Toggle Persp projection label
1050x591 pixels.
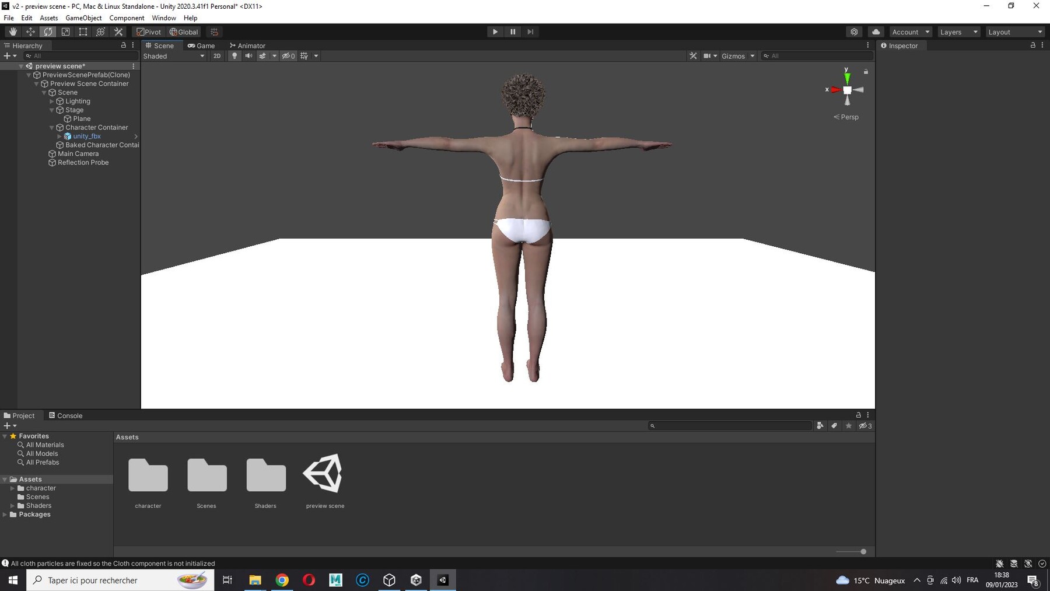[x=846, y=117]
